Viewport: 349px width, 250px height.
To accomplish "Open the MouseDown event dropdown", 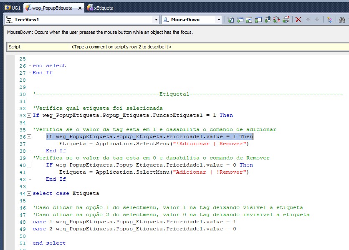I will 219,20.
